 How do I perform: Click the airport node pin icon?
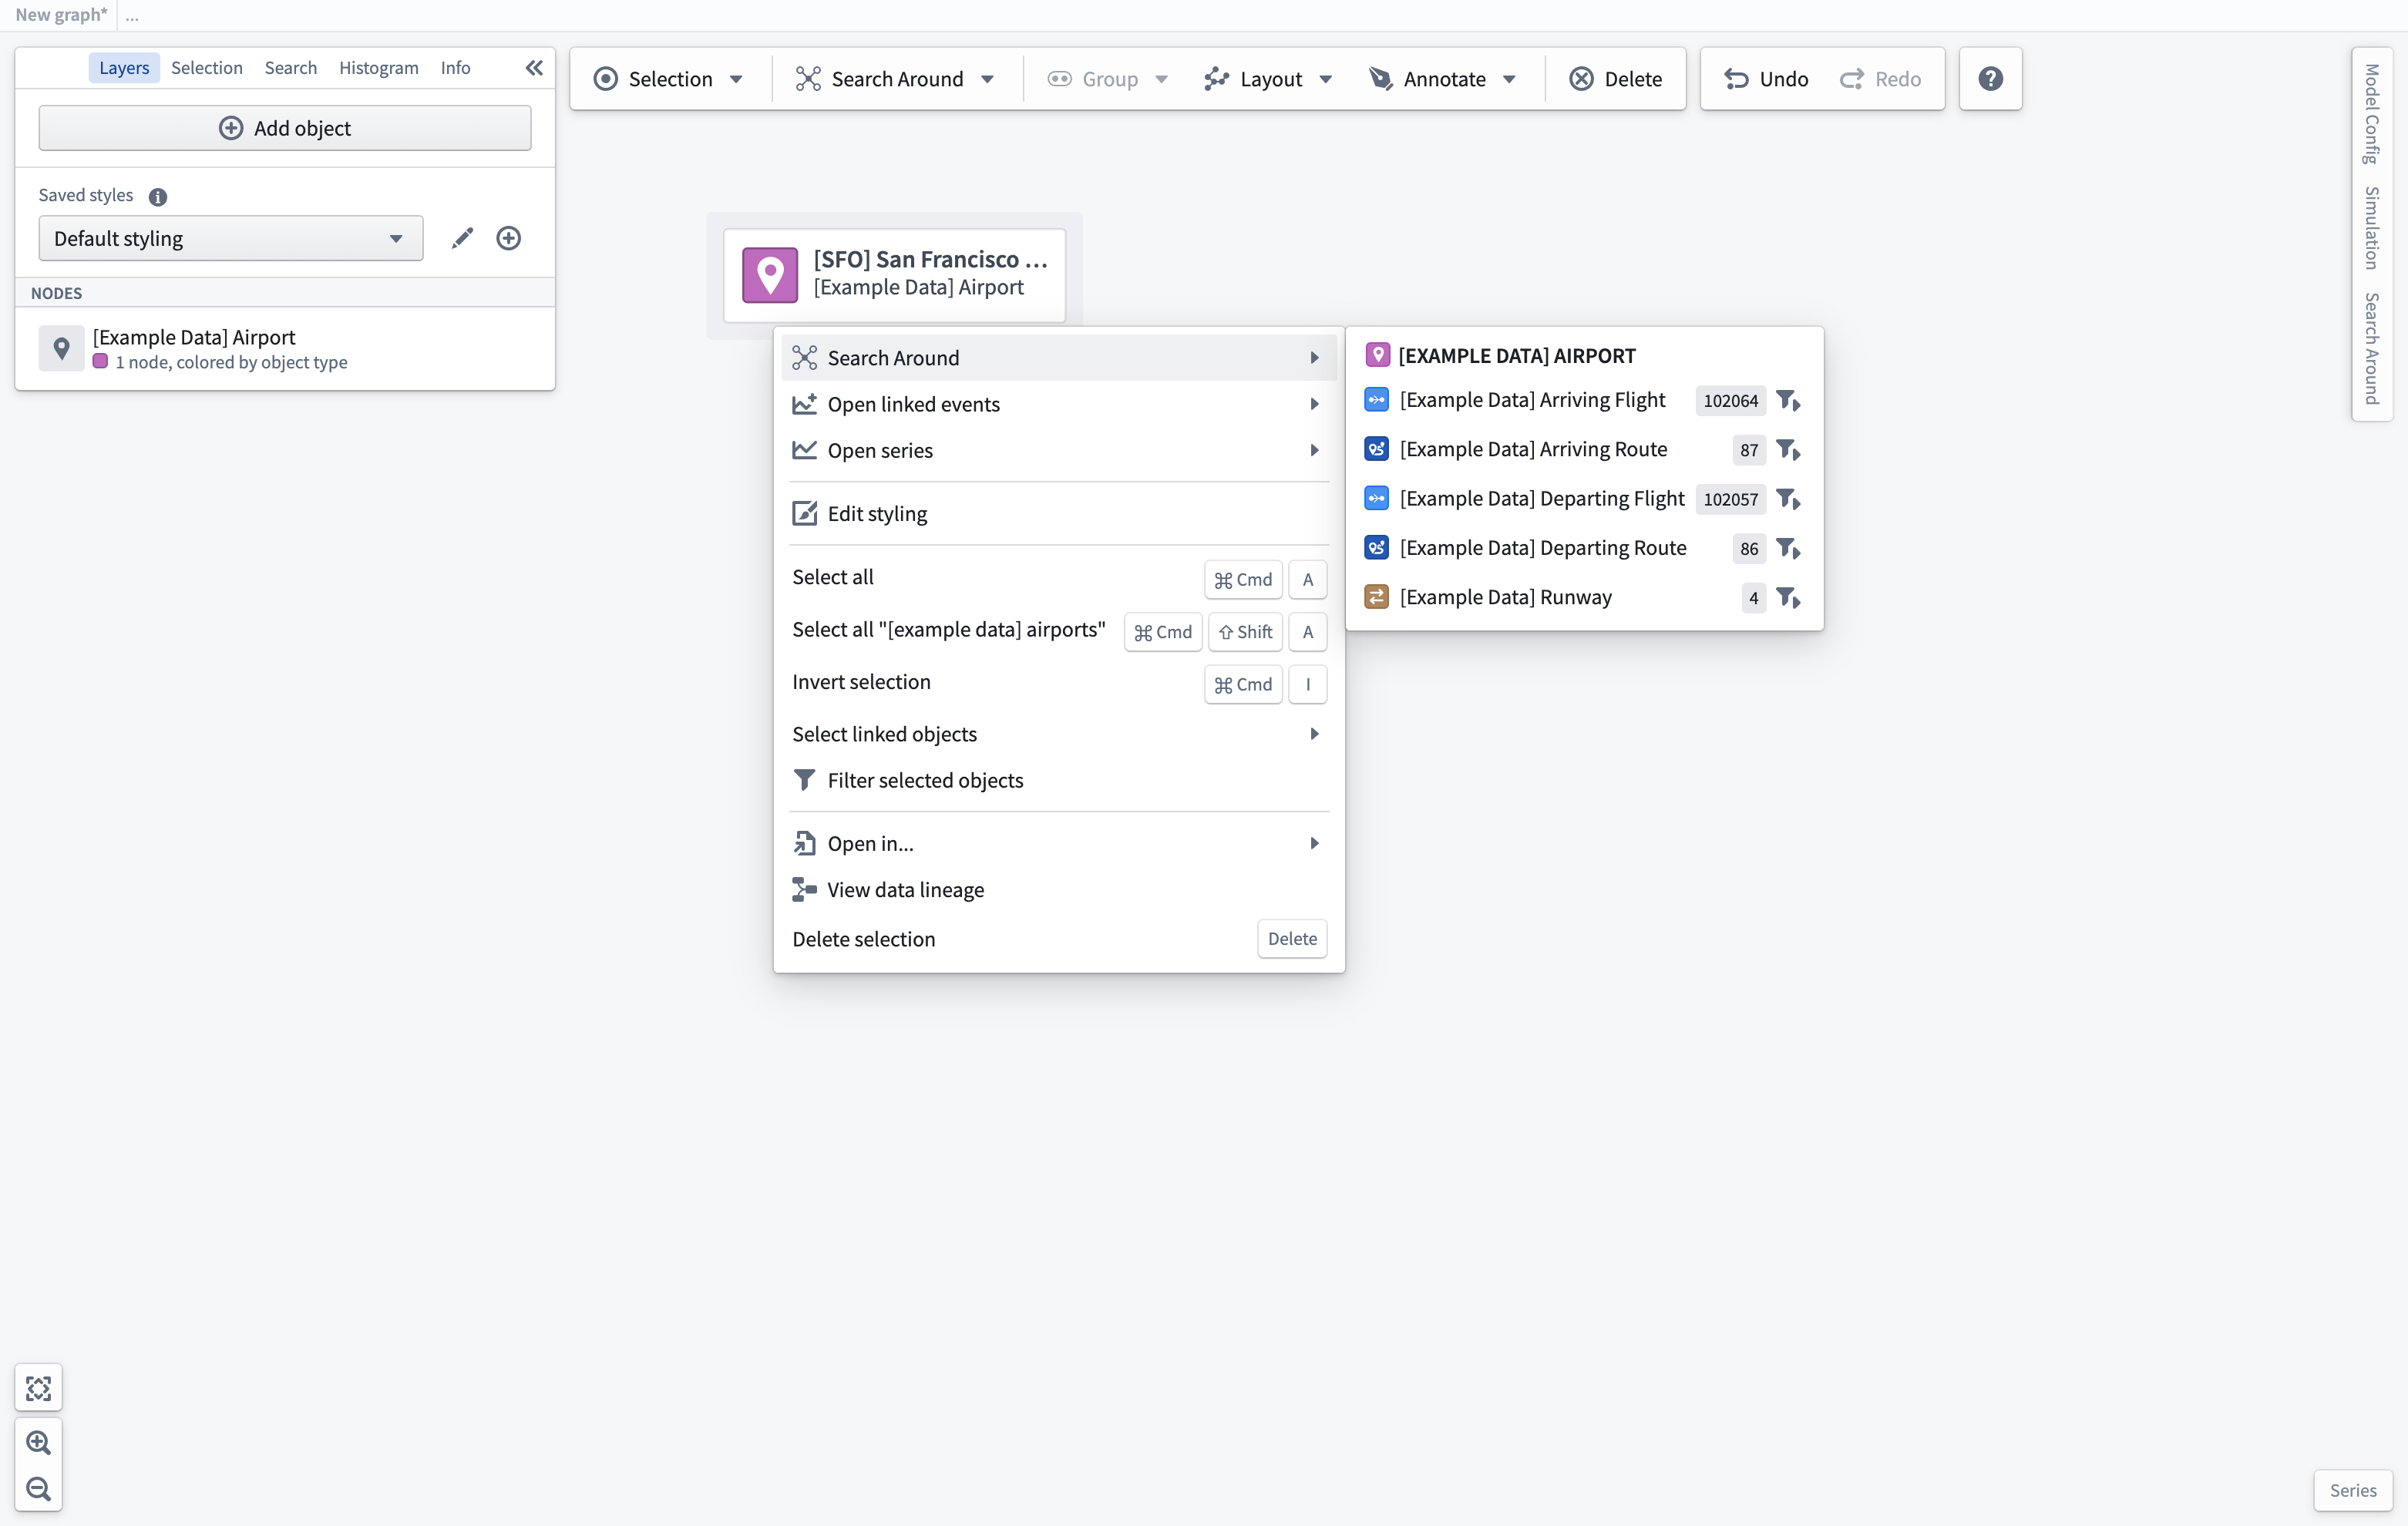coord(768,272)
